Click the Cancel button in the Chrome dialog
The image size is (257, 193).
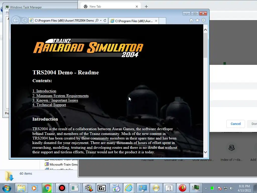click(x=235, y=124)
